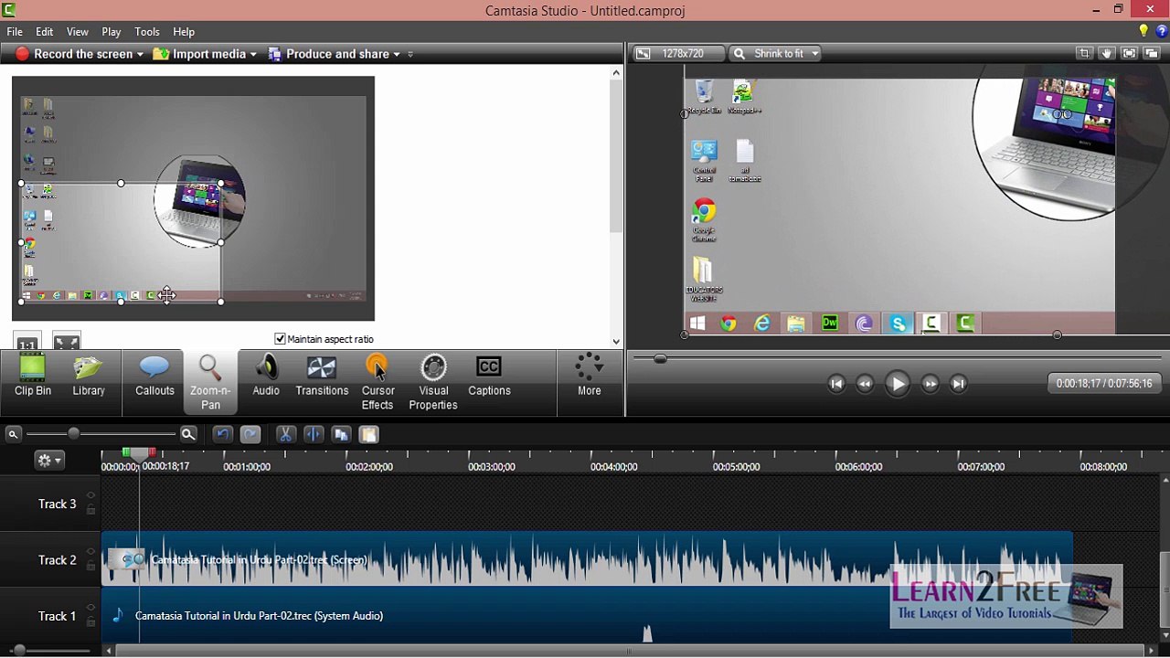Click Record the screen button
This screenshot has width=1170, height=658.
tap(74, 54)
